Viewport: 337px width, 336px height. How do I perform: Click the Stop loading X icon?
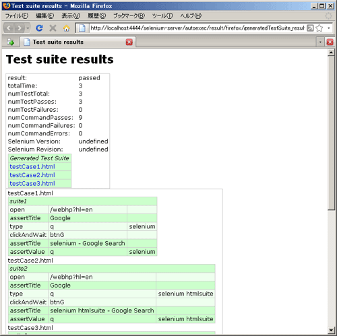pyautogui.click(x=53, y=28)
